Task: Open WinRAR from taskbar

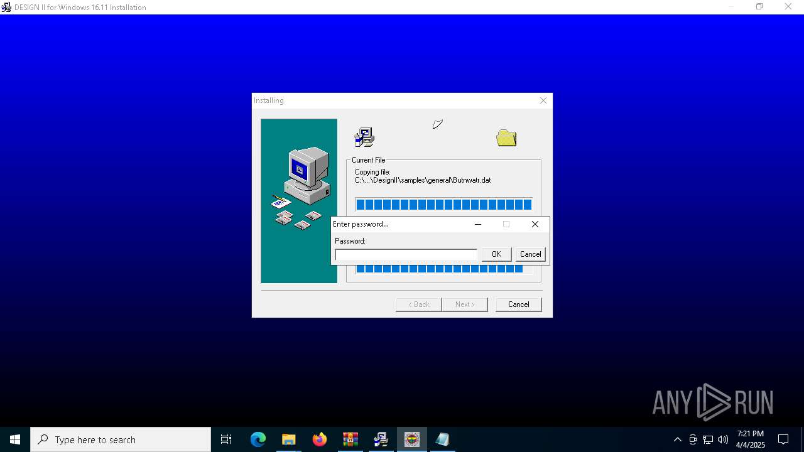Action: tap(350, 439)
